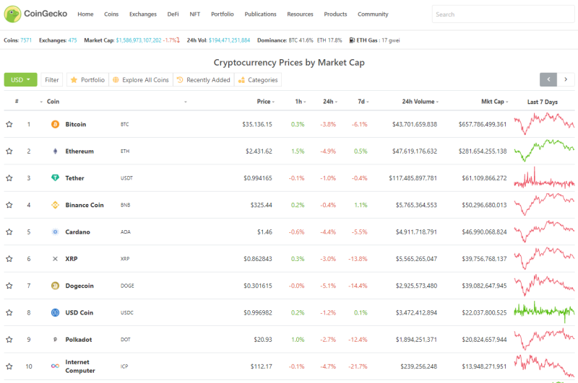Click the Cardano coin icon
Image resolution: width=578 pixels, height=383 pixels.
pos(55,232)
